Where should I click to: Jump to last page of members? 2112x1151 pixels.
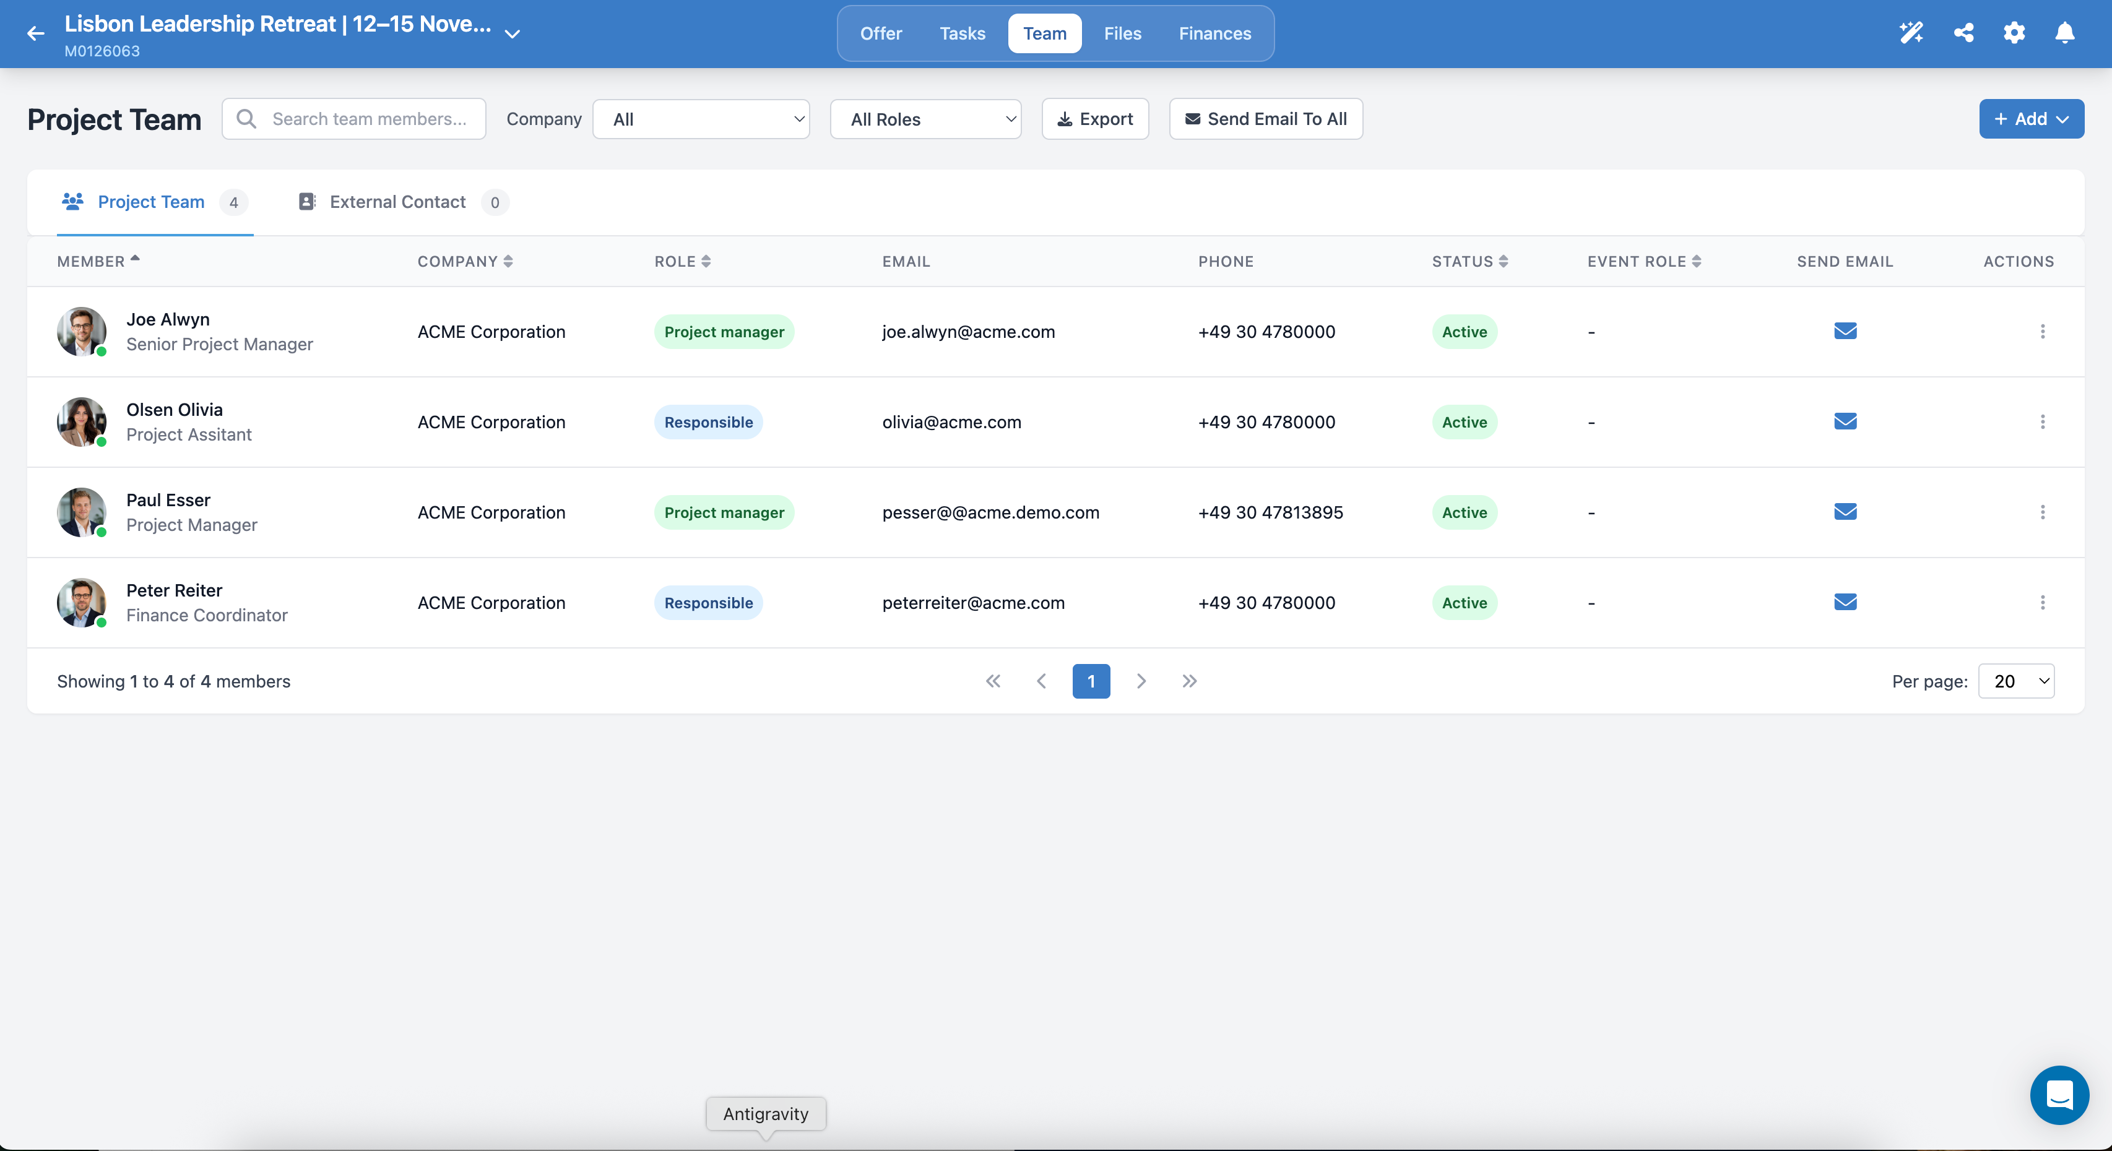[1190, 681]
